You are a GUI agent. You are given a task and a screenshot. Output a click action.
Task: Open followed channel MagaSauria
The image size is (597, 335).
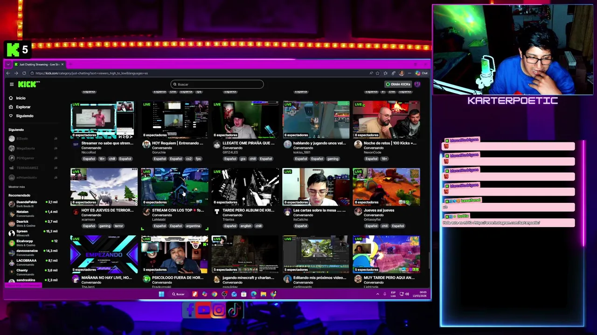tap(33, 148)
